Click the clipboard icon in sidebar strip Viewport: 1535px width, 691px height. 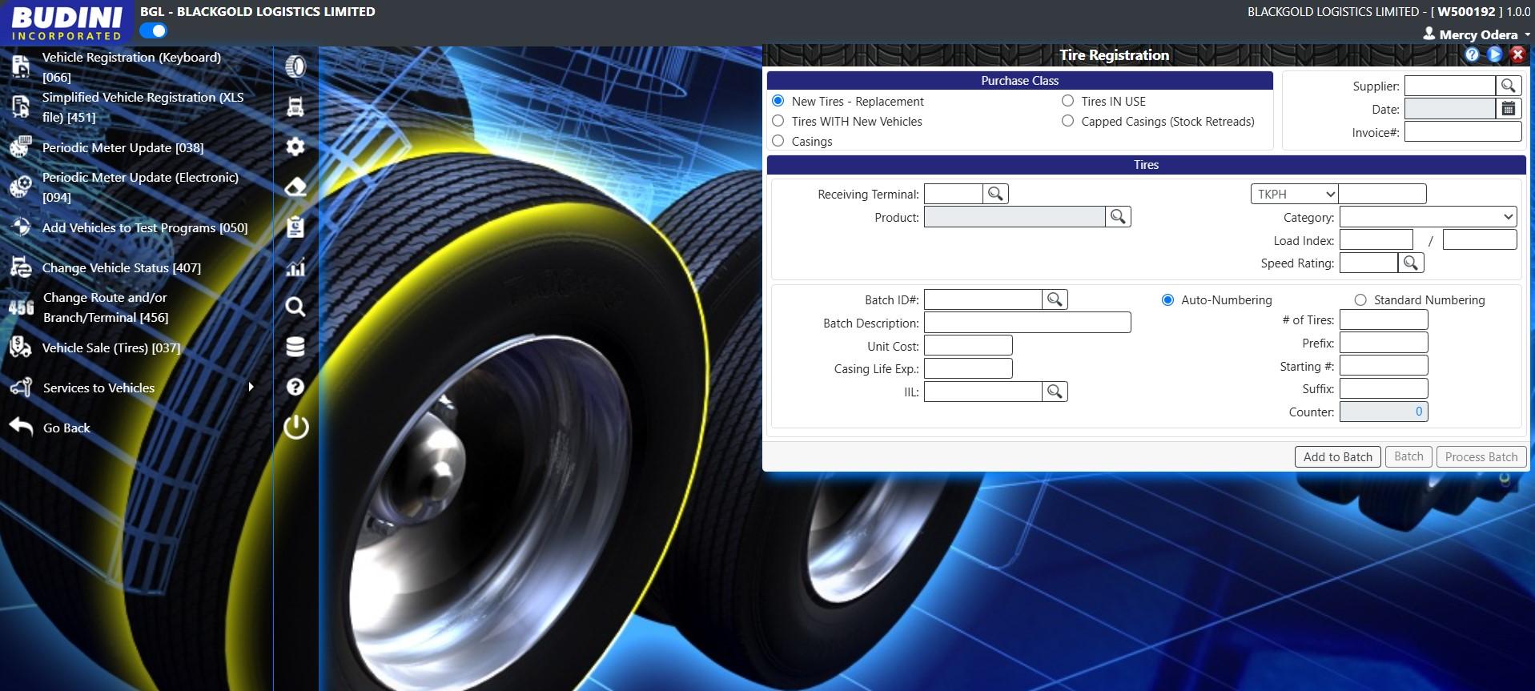coord(295,227)
